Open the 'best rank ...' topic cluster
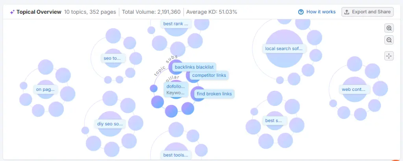The image size is (403, 161). point(176,24)
